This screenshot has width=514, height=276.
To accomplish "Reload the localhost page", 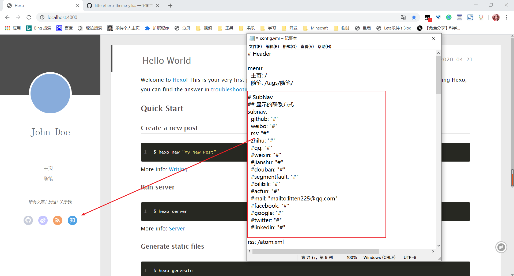I will (29, 17).
